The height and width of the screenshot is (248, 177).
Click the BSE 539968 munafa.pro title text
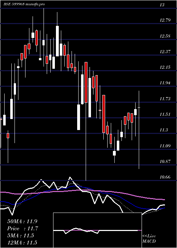click(24, 4)
